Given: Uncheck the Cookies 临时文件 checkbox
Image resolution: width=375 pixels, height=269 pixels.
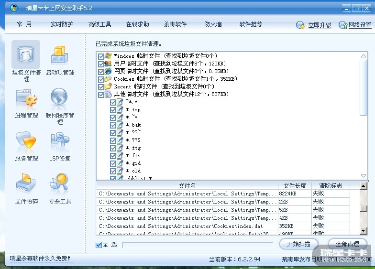Looking at the screenshot, I should click(101, 79).
